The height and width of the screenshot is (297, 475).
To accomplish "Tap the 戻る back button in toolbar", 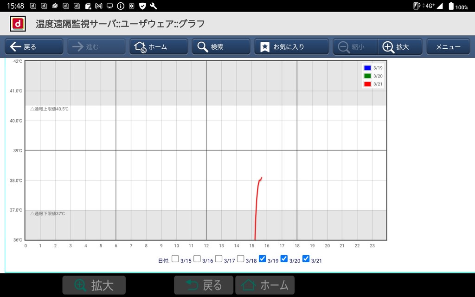I will click(34, 47).
